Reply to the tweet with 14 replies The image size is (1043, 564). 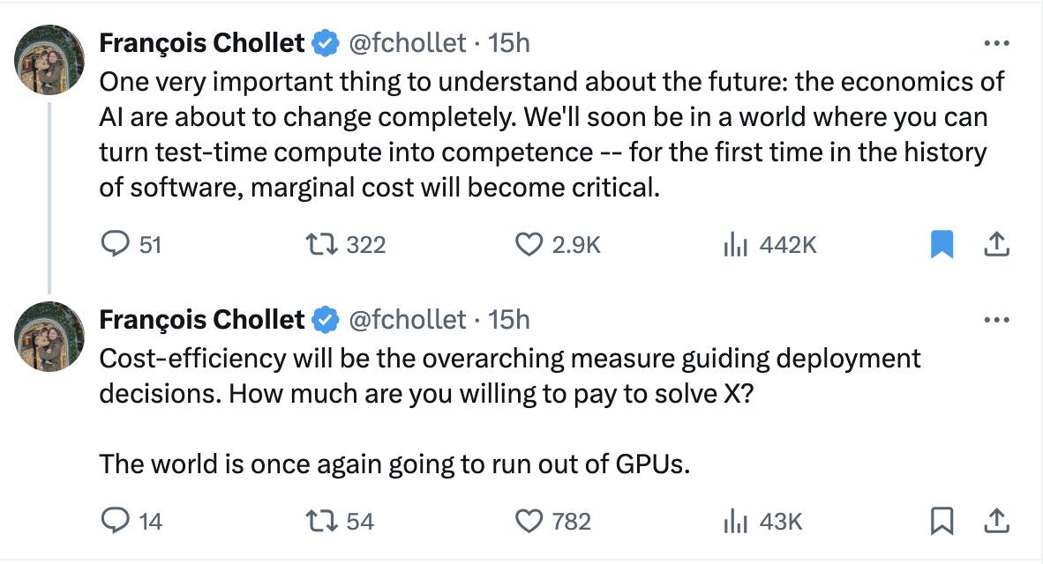click(x=115, y=521)
